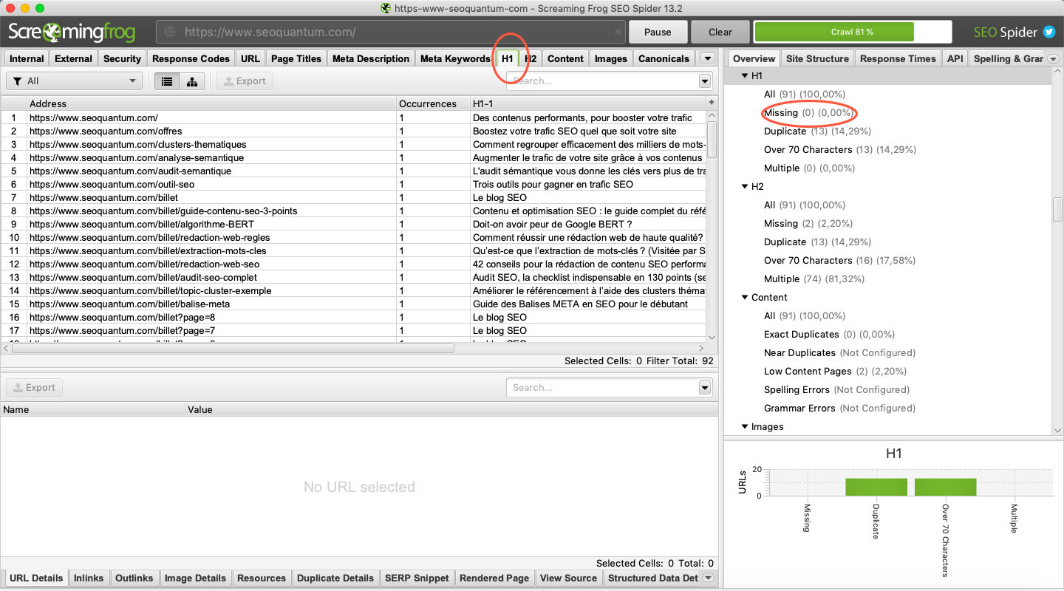Select row for seoquantum.com/offres URL
1064x591 pixels.
point(354,131)
